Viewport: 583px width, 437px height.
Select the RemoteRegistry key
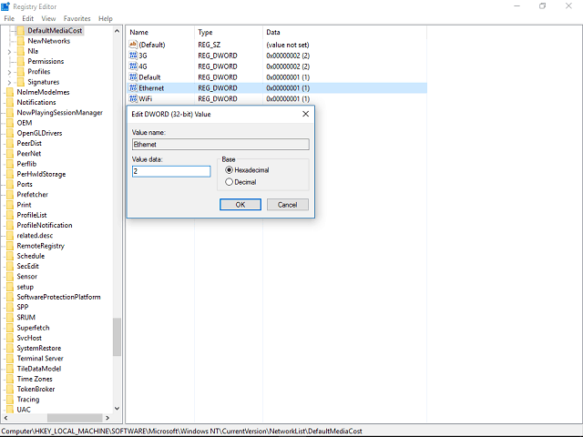(x=40, y=246)
